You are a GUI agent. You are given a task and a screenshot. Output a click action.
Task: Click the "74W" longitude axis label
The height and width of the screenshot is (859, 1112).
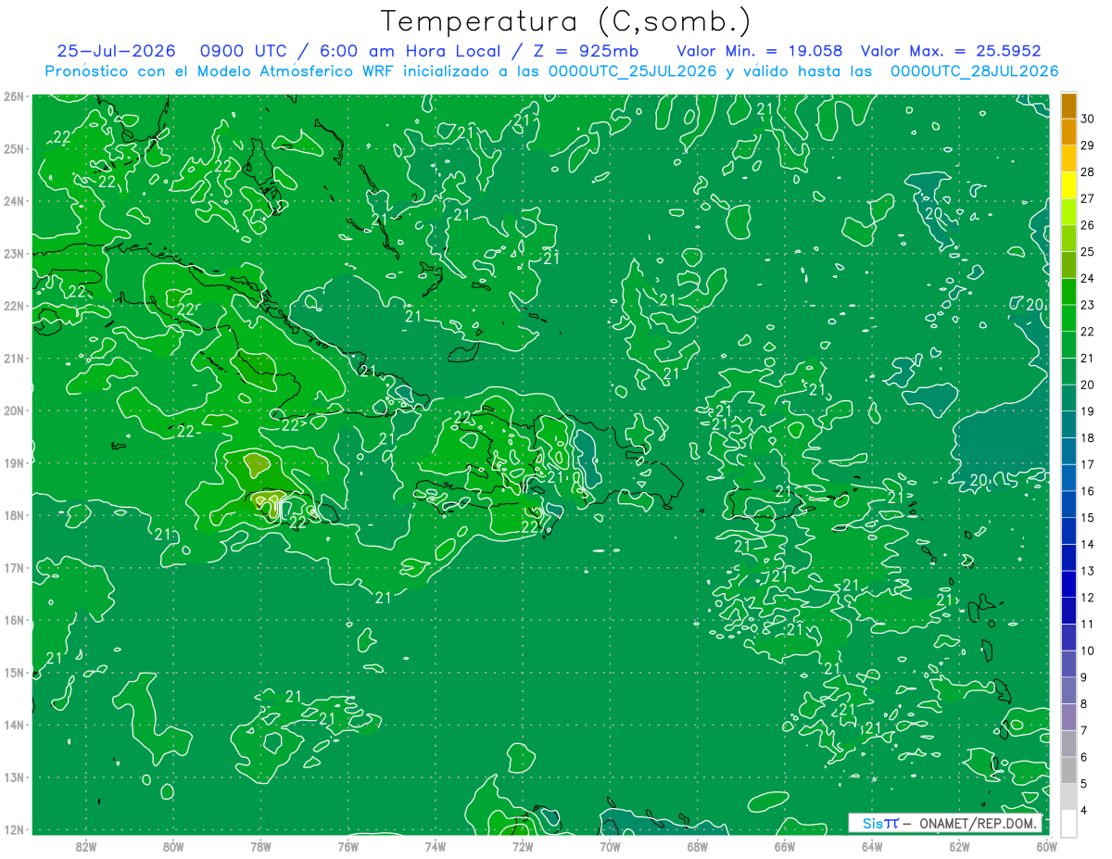tap(436, 846)
